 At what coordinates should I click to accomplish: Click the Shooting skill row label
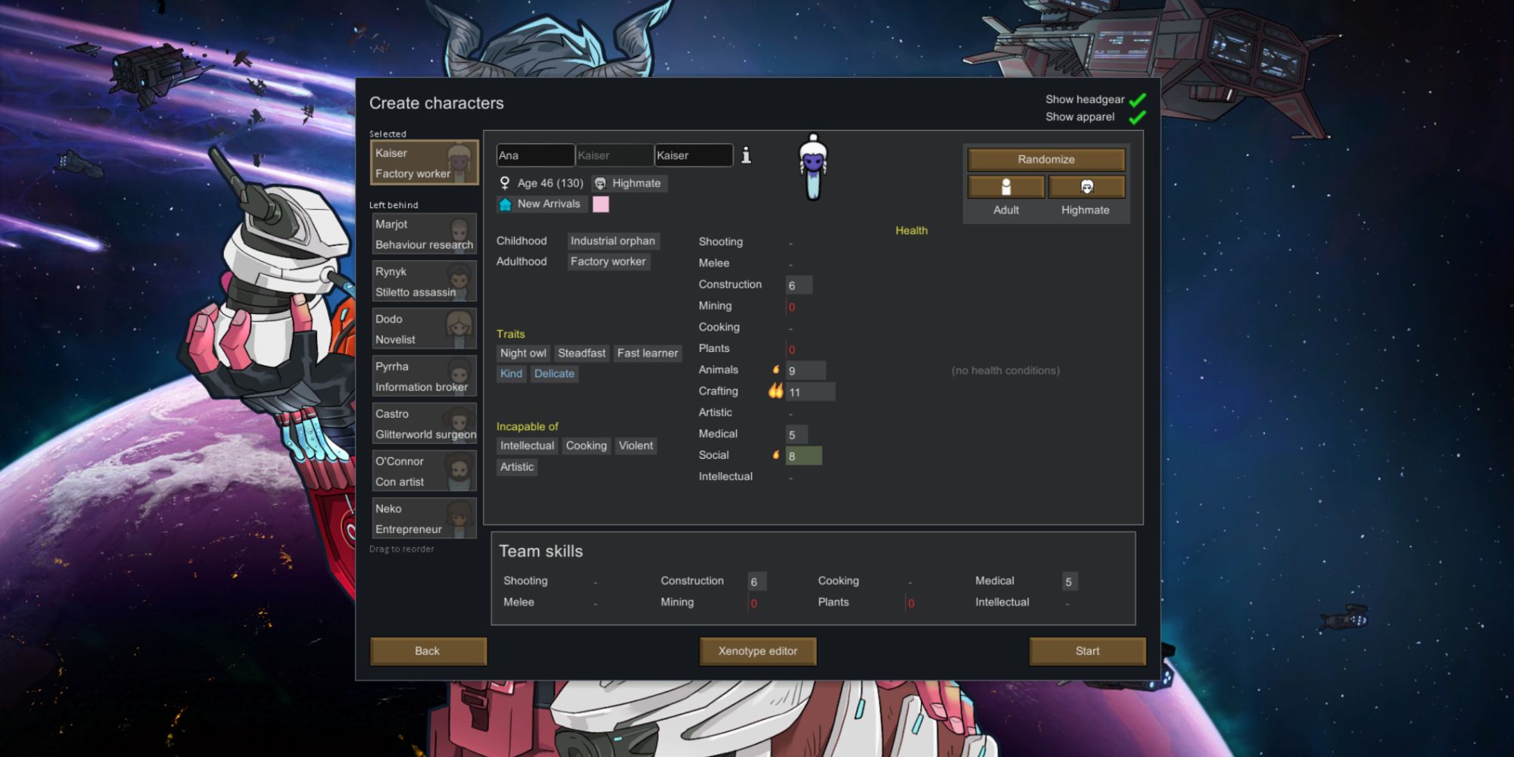tap(721, 241)
